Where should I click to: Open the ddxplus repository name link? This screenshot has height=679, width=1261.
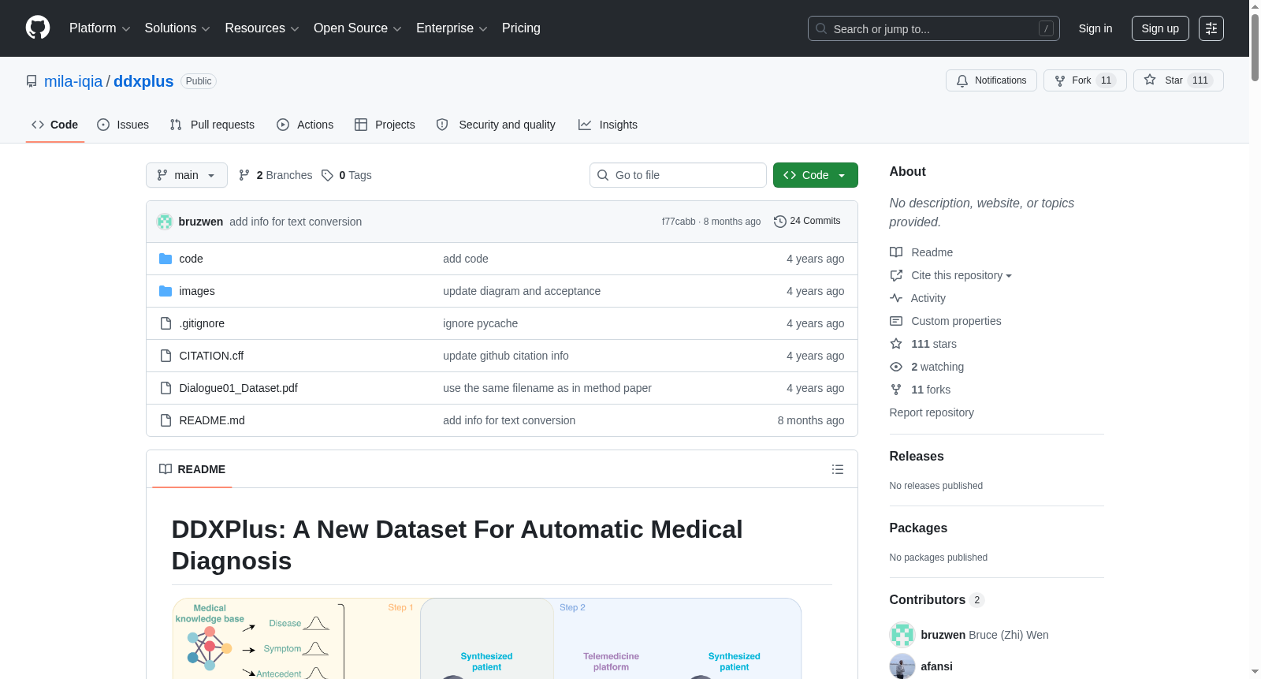(x=143, y=81)
